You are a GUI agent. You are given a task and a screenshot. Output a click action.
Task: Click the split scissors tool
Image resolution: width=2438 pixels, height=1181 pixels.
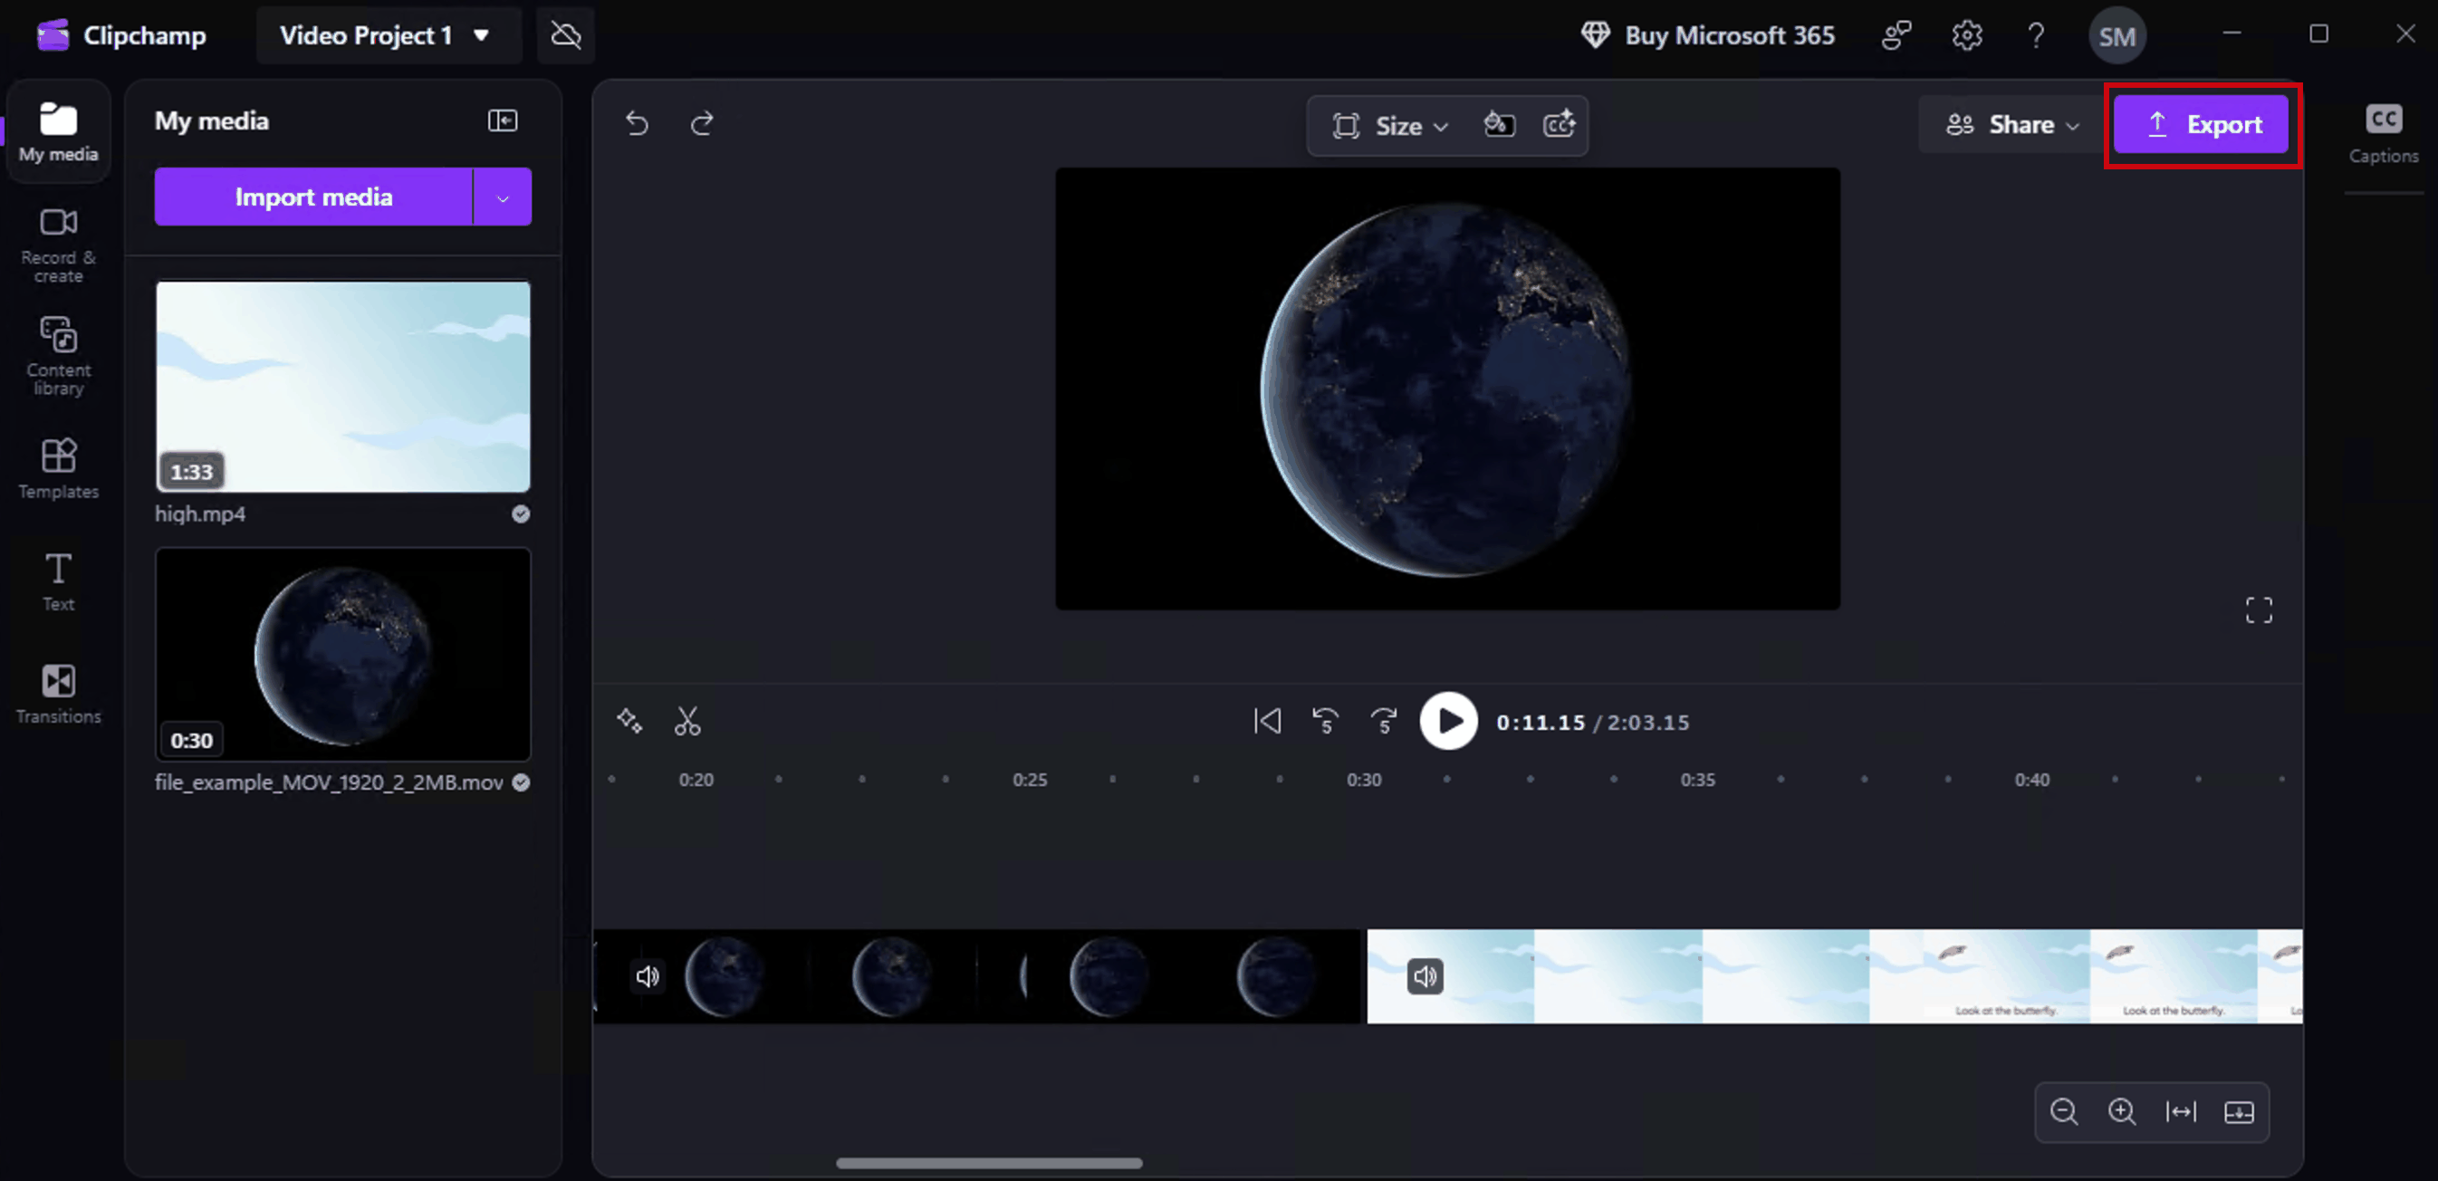pos(687,722)
